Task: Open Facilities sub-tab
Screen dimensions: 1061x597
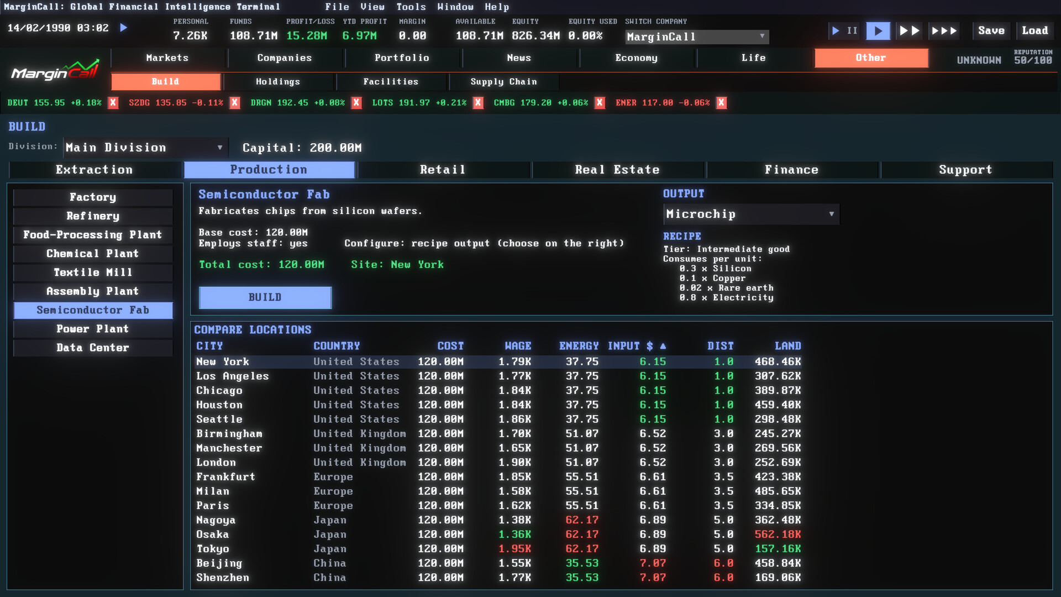Action: coord(391,82)
